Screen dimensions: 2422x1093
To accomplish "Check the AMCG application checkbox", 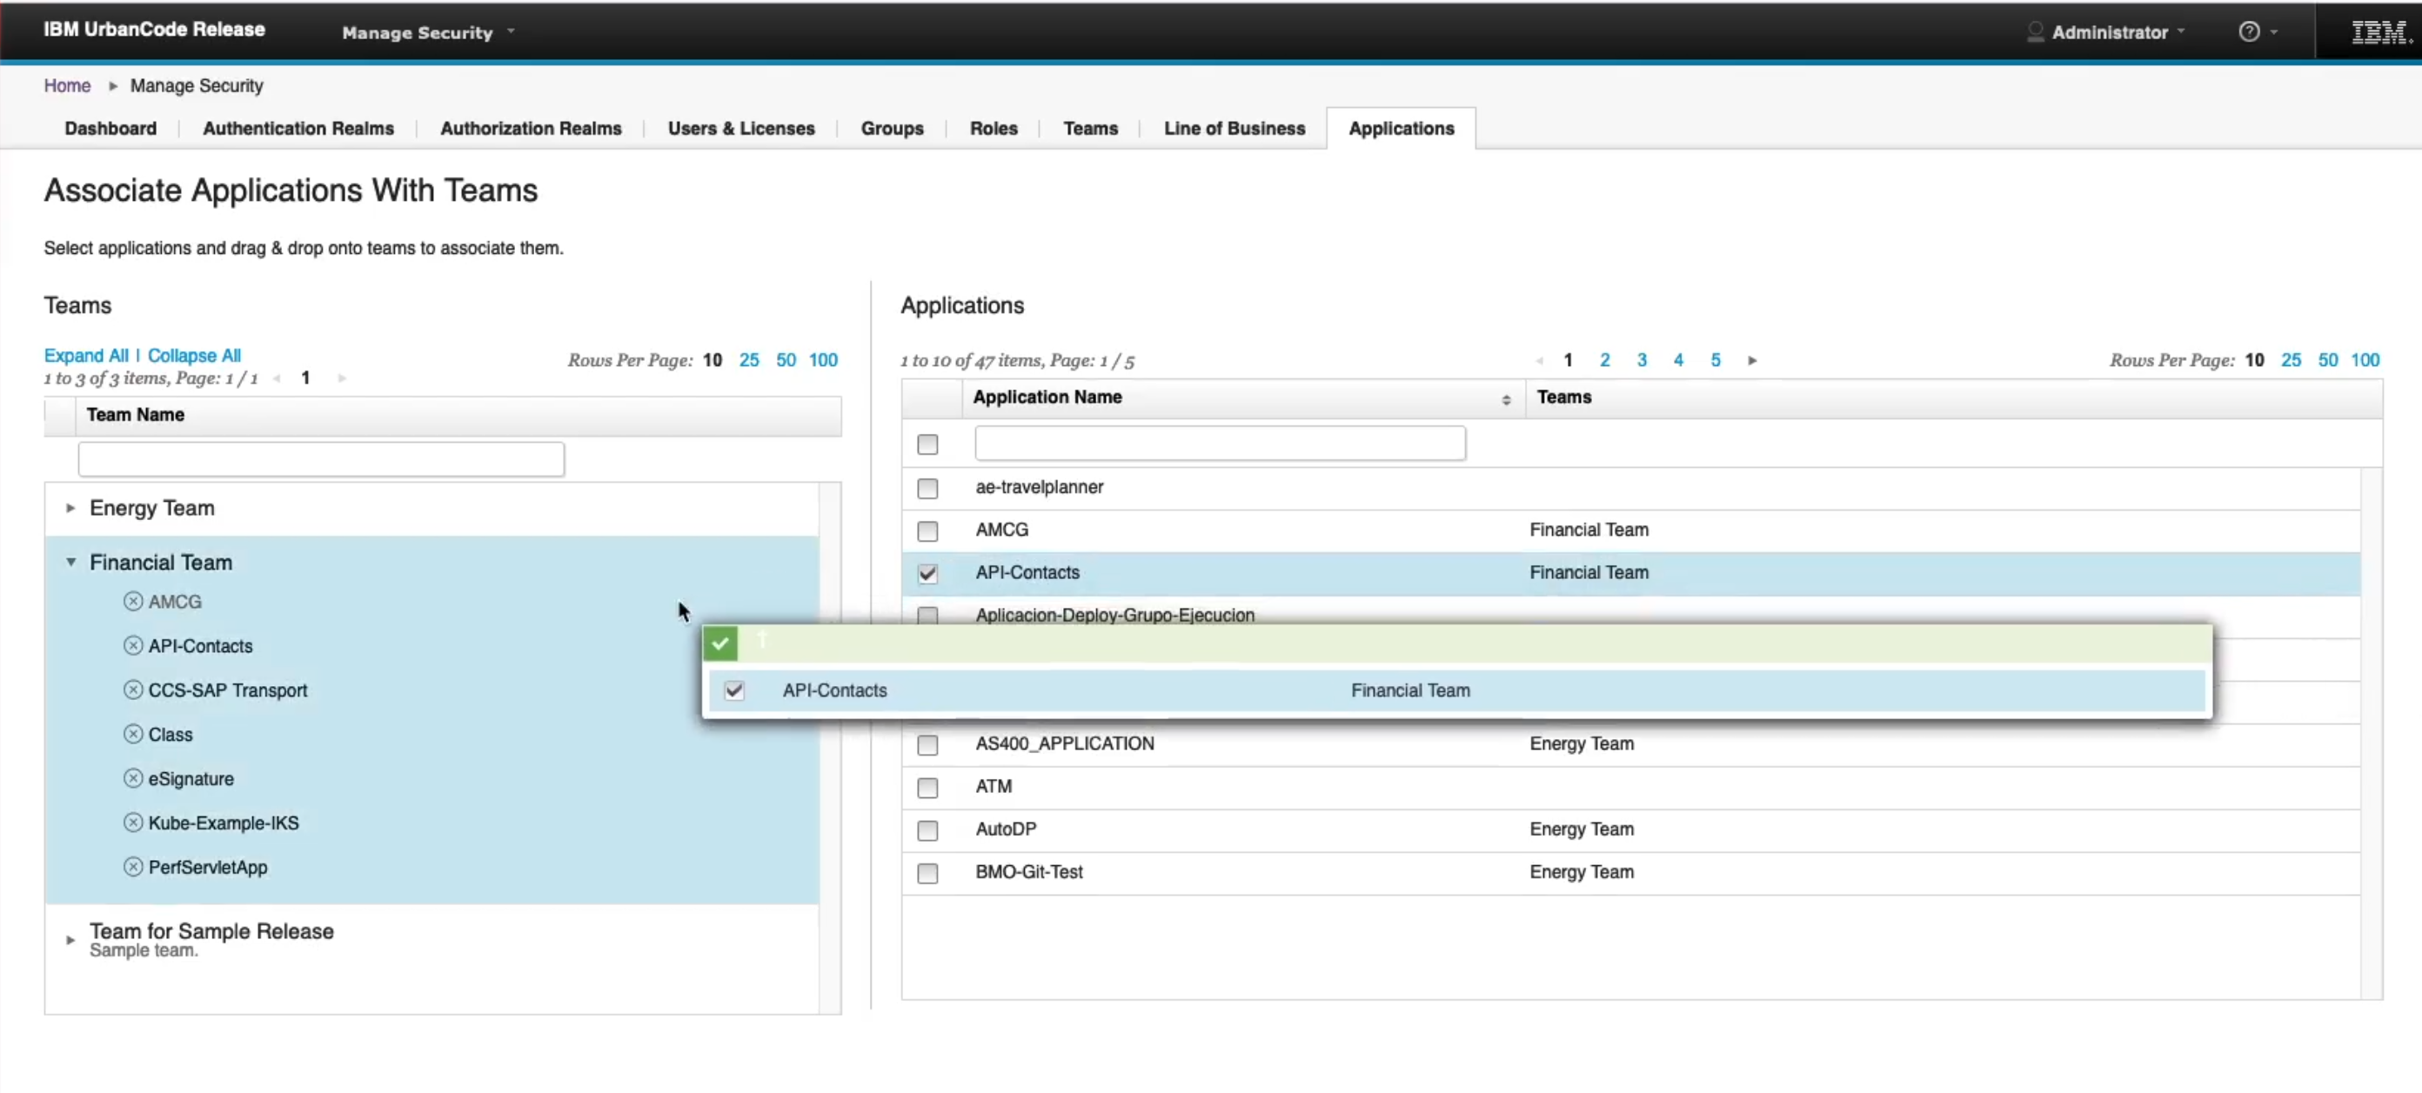I will click(x=928, y=530).
